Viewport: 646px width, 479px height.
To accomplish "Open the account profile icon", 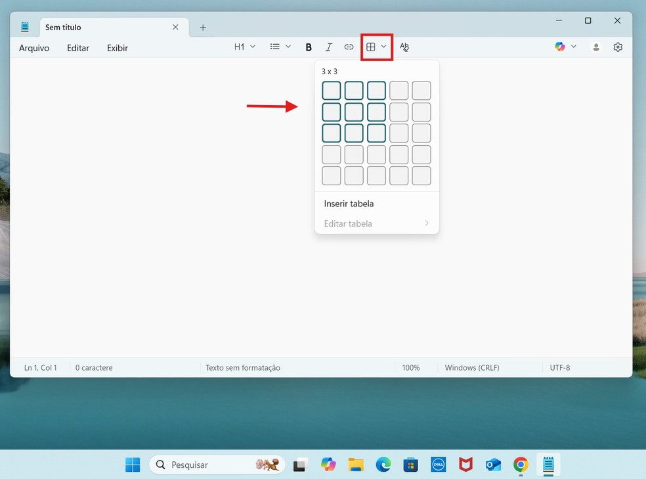I will (x=595, y=47).
